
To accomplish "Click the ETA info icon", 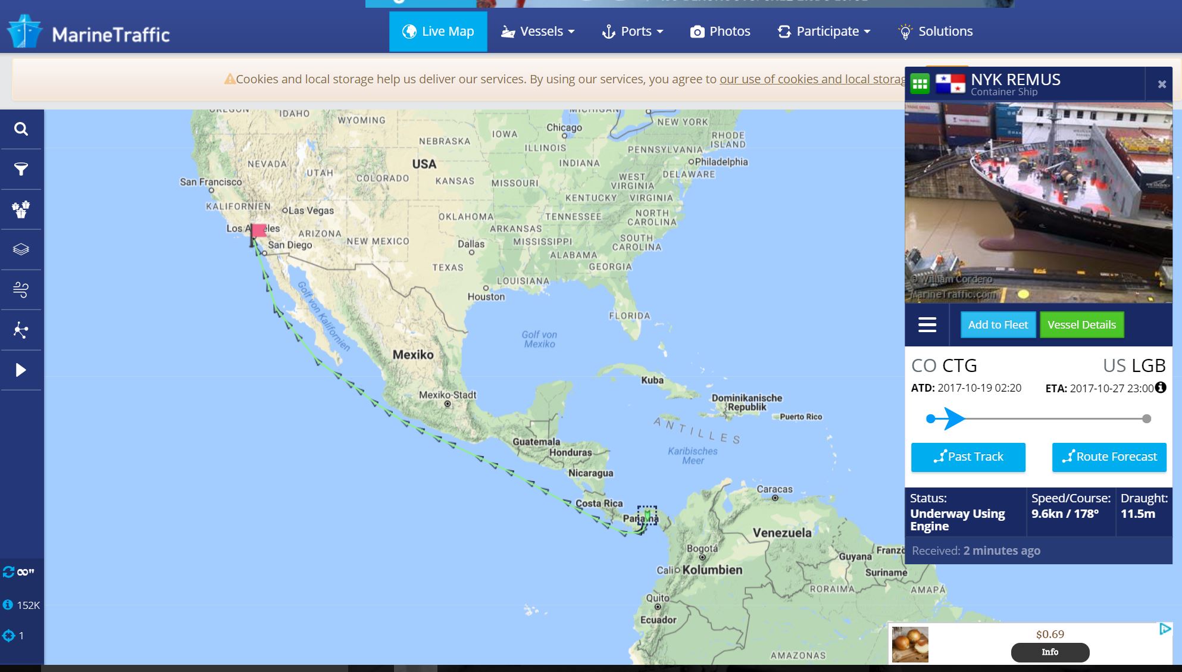I will [1161, 387].
